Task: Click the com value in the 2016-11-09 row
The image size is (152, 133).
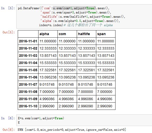Action: point(67,99)
